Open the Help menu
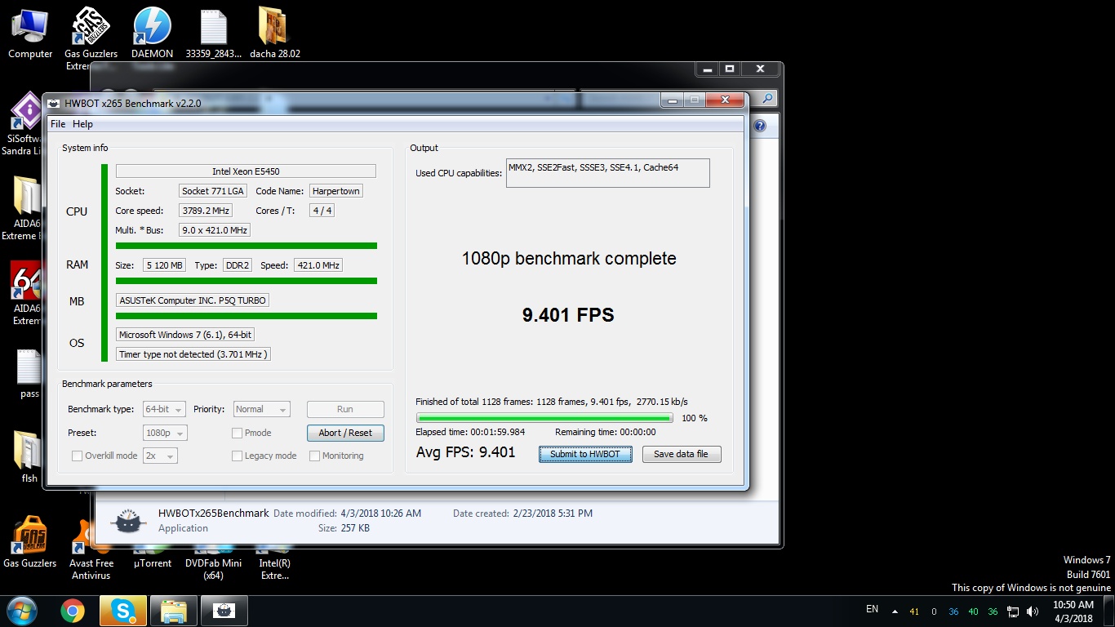The image size is (1115, 627). 82,124
